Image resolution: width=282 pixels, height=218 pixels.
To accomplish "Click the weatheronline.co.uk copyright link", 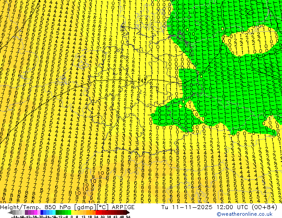I will tap(245, 214).
